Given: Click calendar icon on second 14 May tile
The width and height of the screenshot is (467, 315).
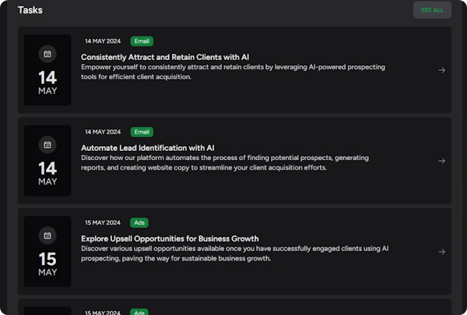Looking at the screenshot, I should pos(47,145).
